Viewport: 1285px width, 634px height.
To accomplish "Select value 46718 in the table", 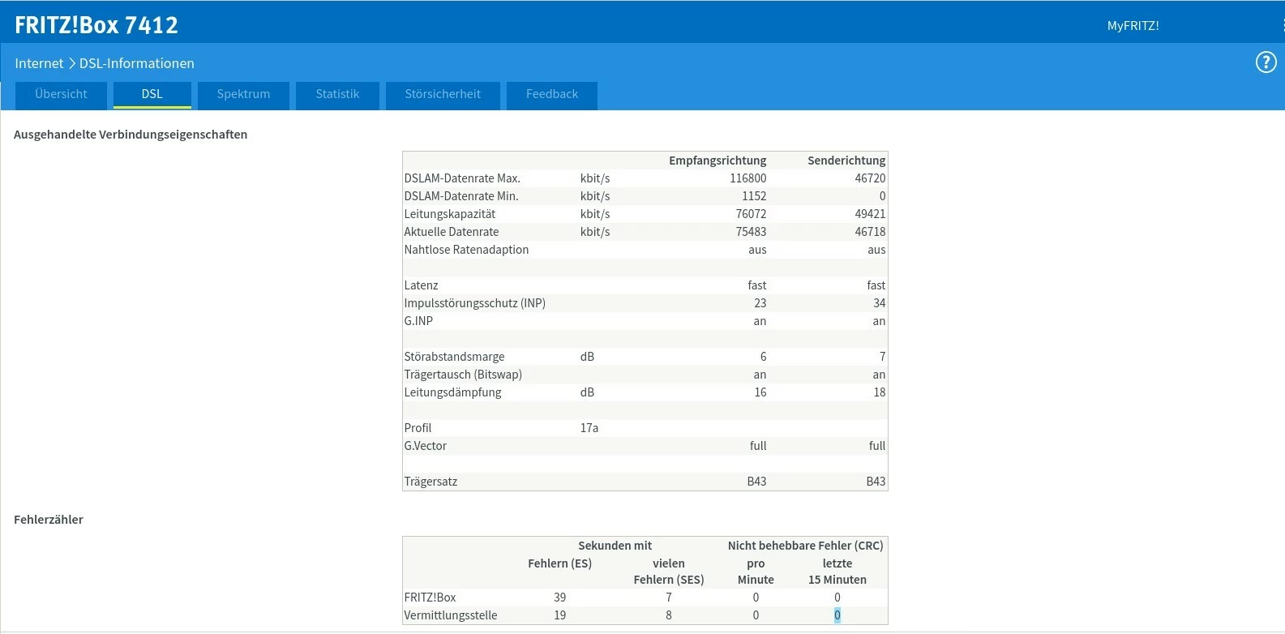I will [x=870, y=232].
